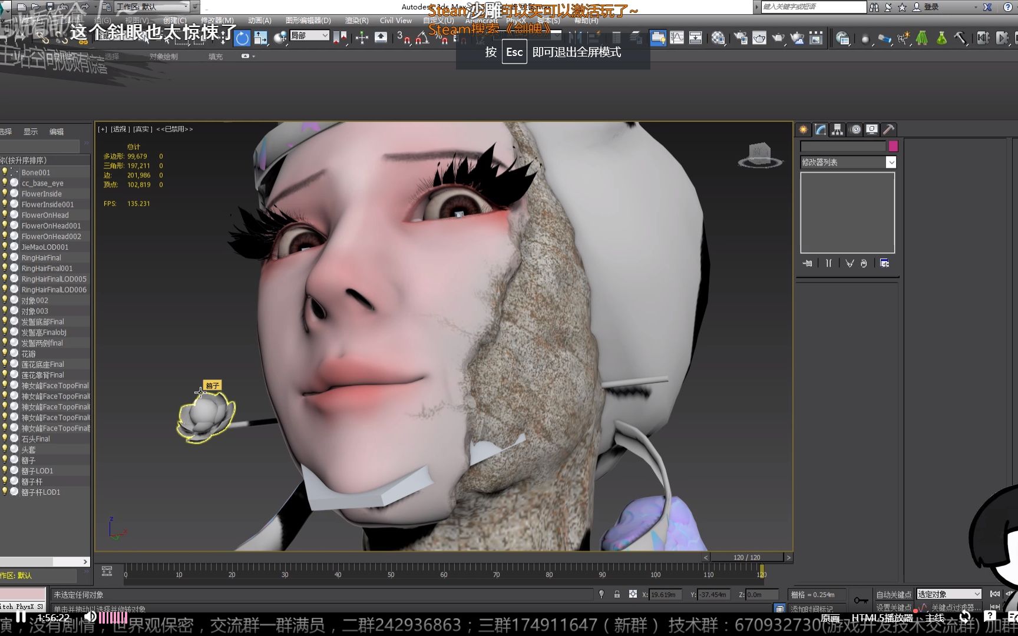Toggle the Selection Lock padlock

(x=617, y=595)
